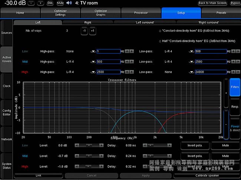241x180 pixels.
Task: Click the speaker sound icon beside Mute
Action: pos(69,3)
